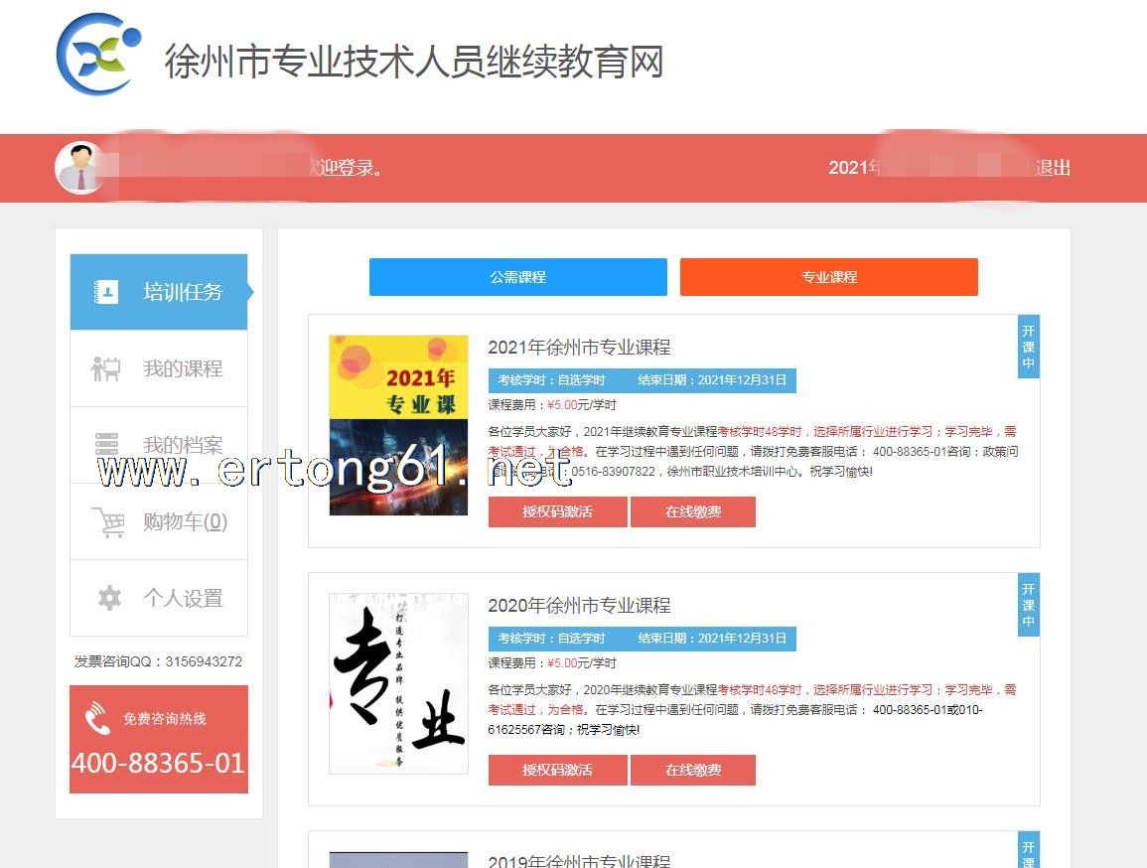Click the 退出 logout link

coord(1052,168)
